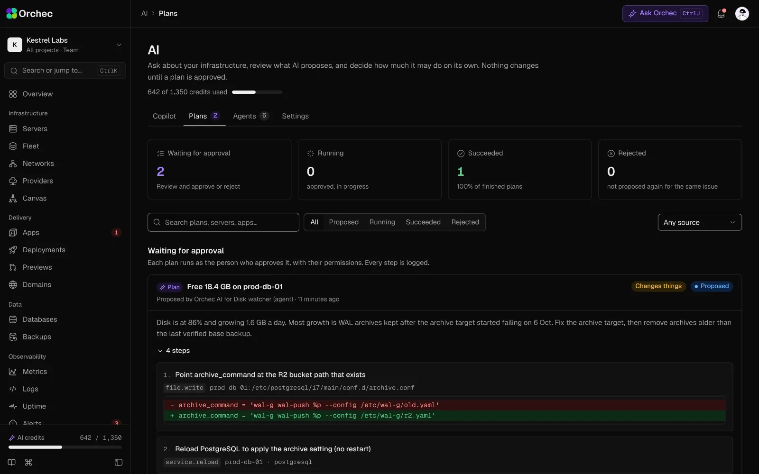The height and width of the screenshot is (474, 759).
Task: Click the Logs code icon
Action: pos(13,389)
